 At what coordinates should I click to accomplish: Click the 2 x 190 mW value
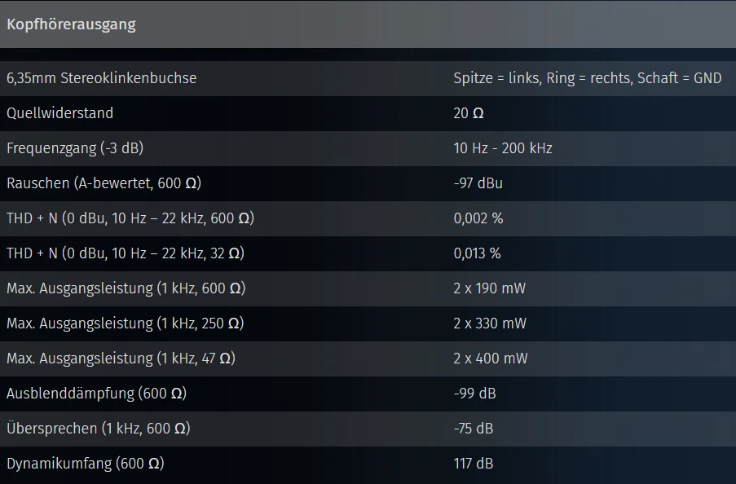490,288
